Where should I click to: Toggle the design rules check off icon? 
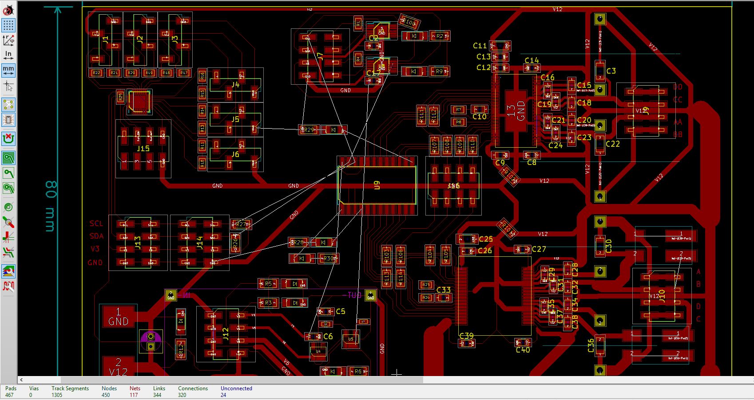click(8, 10)
